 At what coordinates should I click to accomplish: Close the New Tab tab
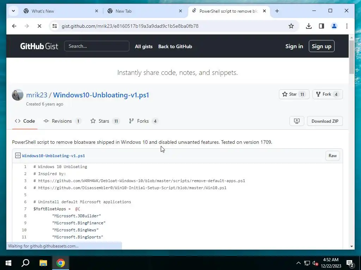click(180, 11)
